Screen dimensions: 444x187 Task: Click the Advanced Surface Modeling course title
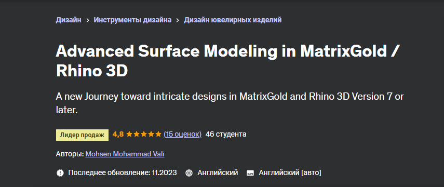(229, 61)
